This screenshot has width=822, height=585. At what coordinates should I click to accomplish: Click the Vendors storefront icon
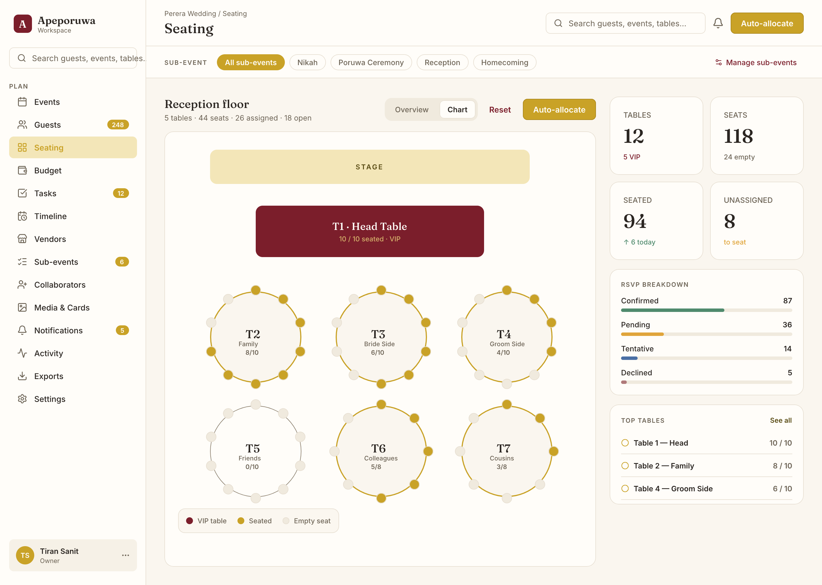click(x=22, y=239)
